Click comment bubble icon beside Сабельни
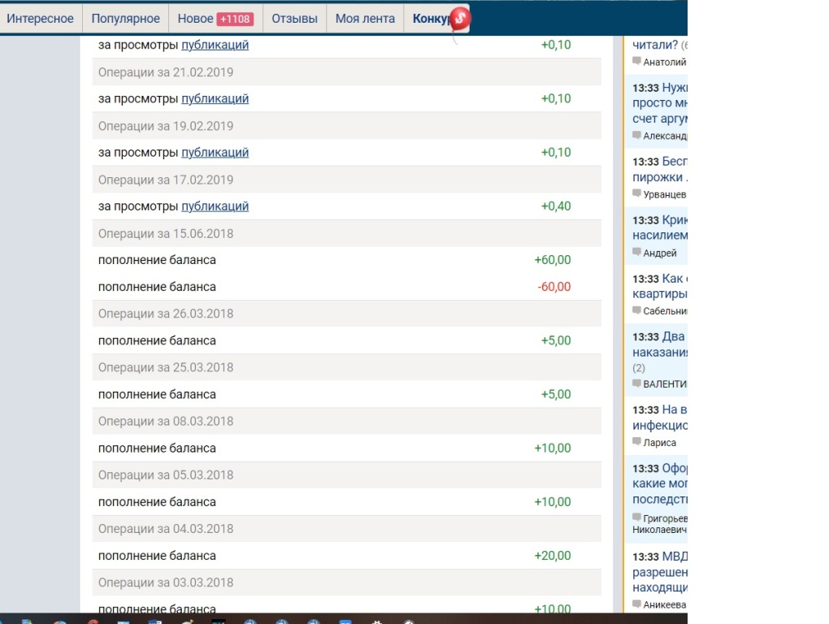 (637, 310)
